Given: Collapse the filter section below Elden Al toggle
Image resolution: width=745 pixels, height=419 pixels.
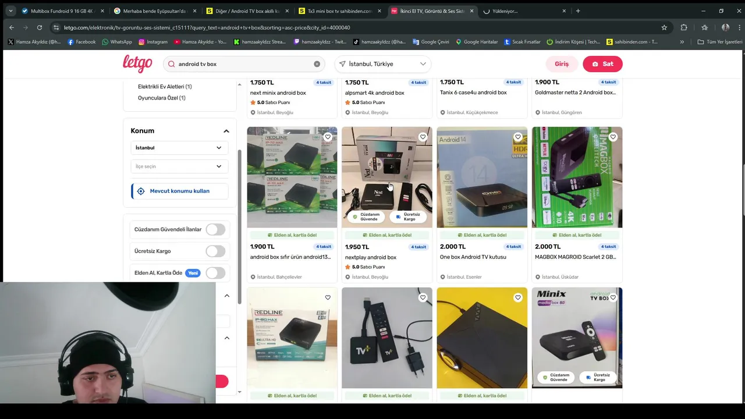Looking at the screenshot, I should point(227,296).
